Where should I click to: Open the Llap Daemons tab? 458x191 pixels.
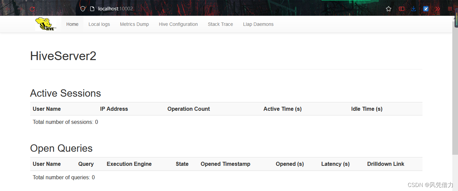pos(258,24)
